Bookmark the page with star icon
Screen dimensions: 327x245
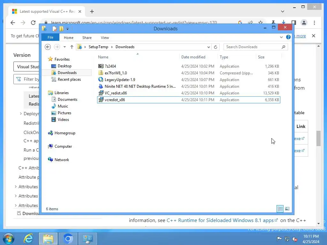261,23
